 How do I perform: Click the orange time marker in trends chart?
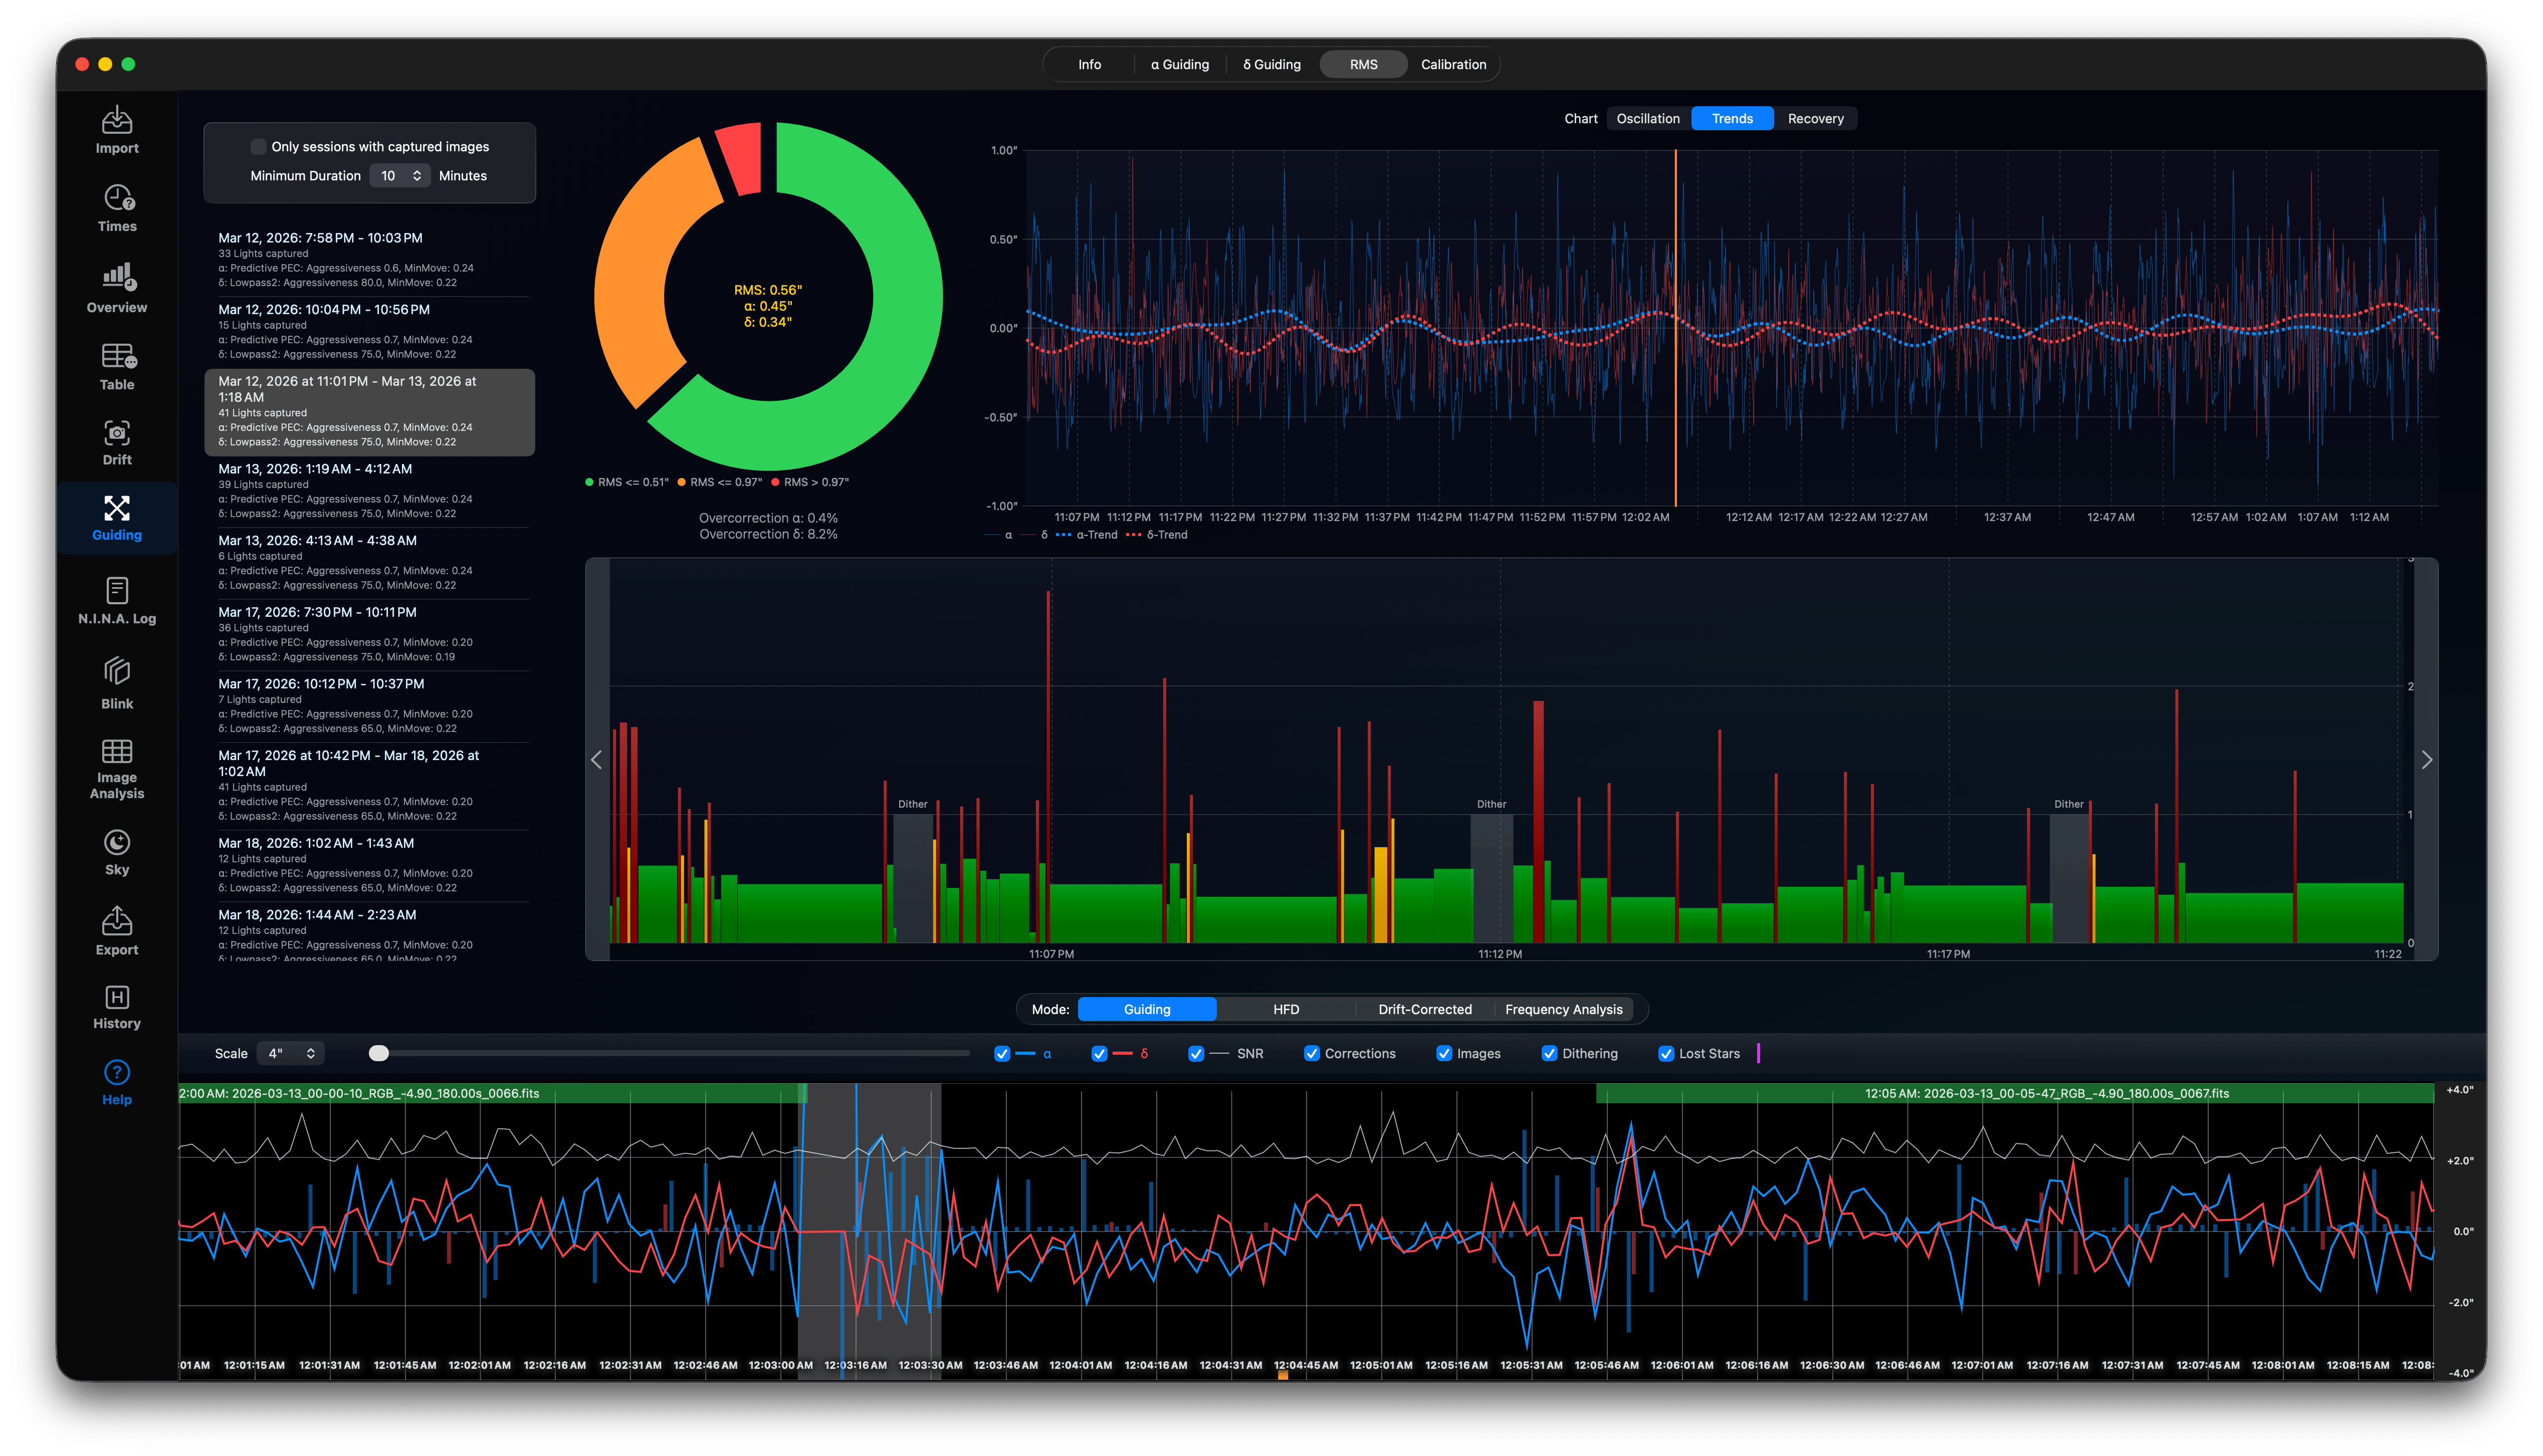1676,328
